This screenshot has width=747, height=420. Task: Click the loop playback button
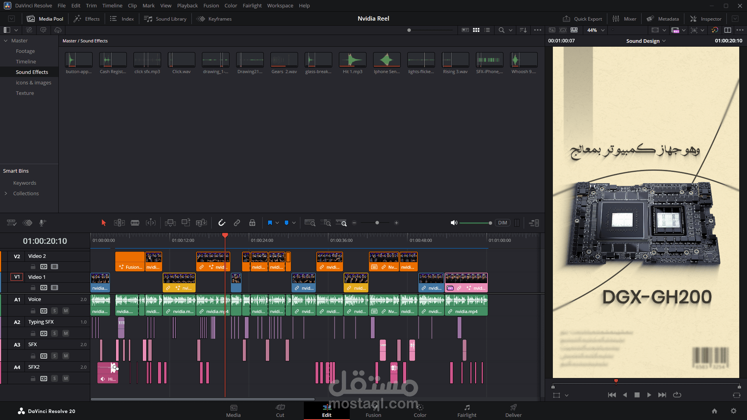coord(677,395)
